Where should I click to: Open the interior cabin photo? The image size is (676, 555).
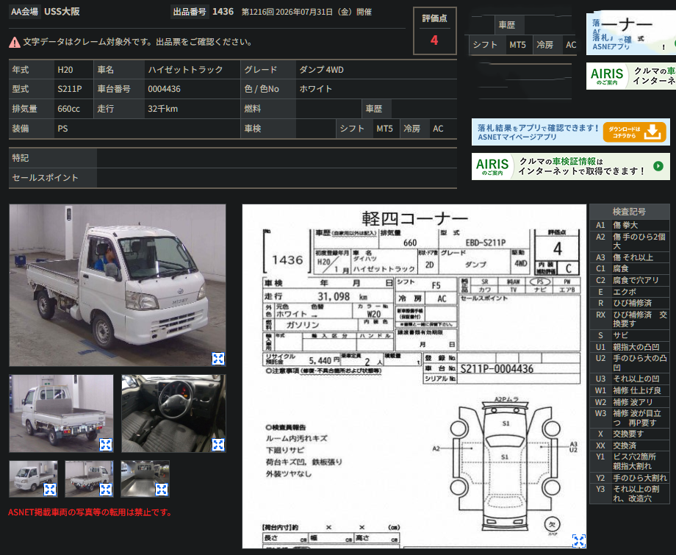click(173, 413)
